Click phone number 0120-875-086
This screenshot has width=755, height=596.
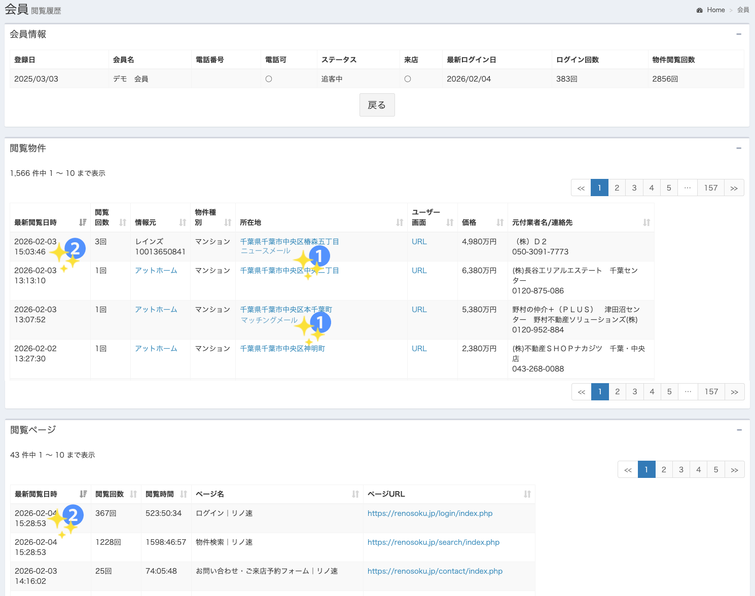tap(538, 291)
